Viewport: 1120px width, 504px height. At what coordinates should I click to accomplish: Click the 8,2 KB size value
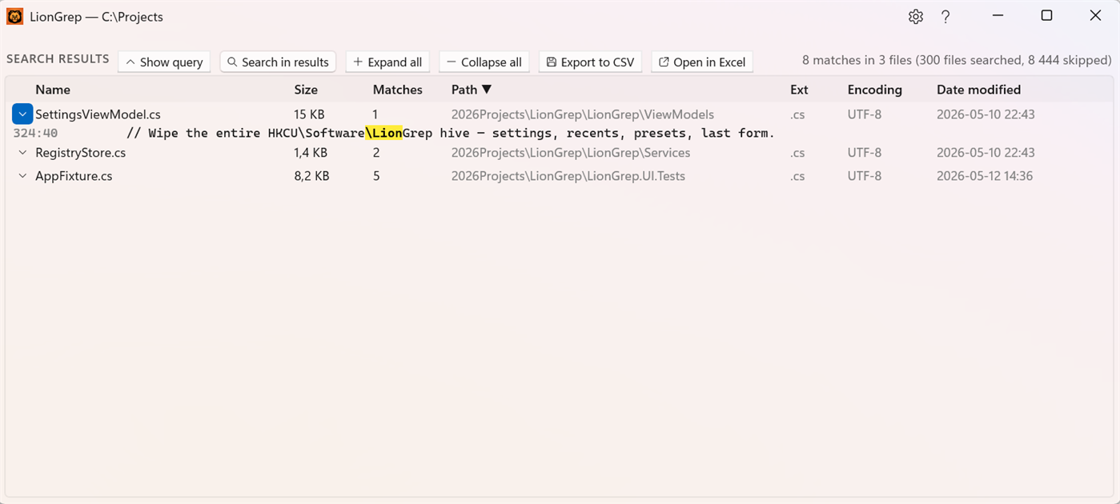click(311, 176)
